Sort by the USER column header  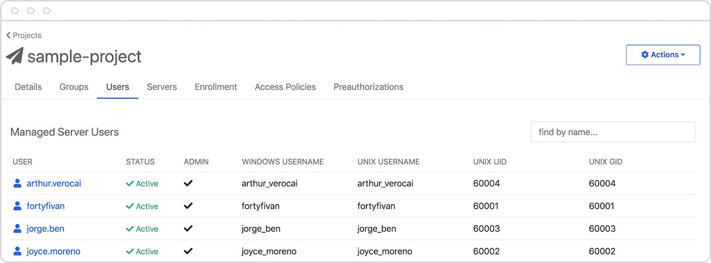click(22, 162)
